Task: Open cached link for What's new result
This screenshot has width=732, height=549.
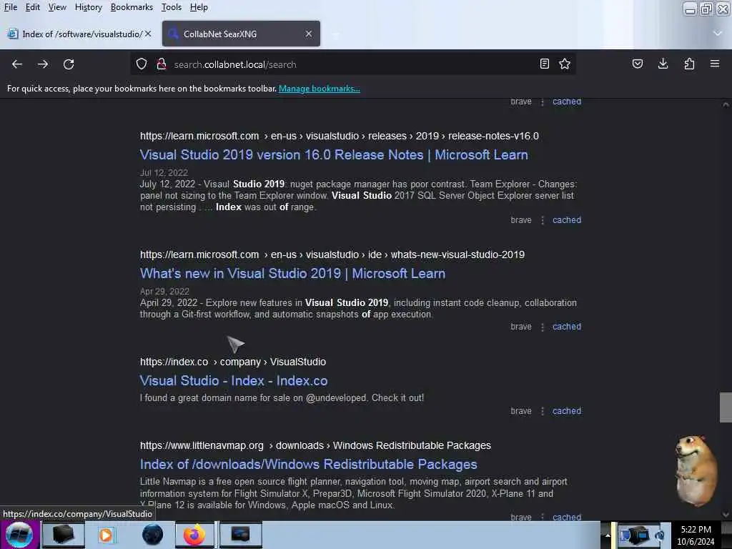Action: [567, 326]
